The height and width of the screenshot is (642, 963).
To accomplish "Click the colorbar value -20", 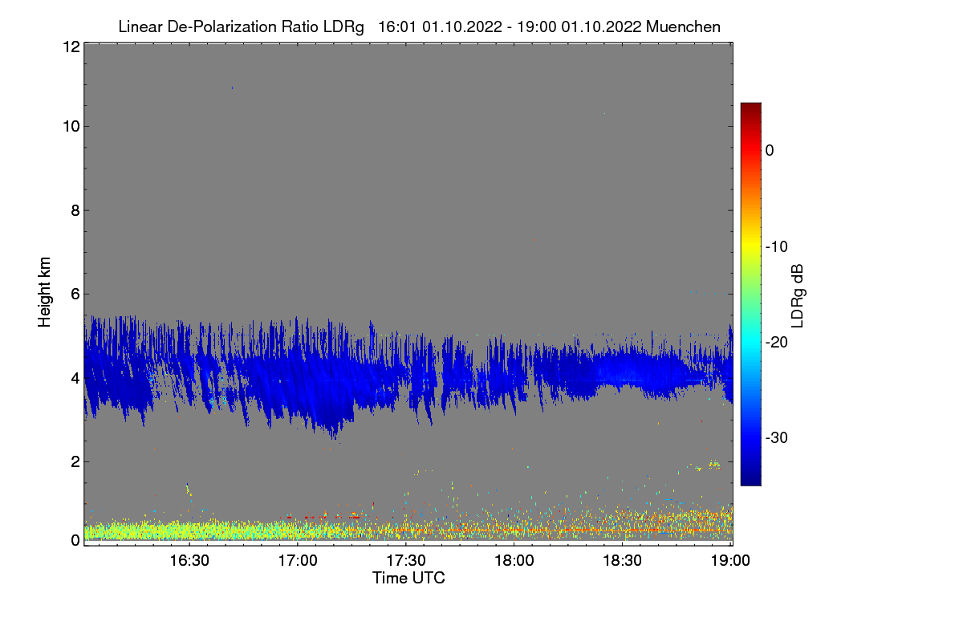I will point(777,342).
